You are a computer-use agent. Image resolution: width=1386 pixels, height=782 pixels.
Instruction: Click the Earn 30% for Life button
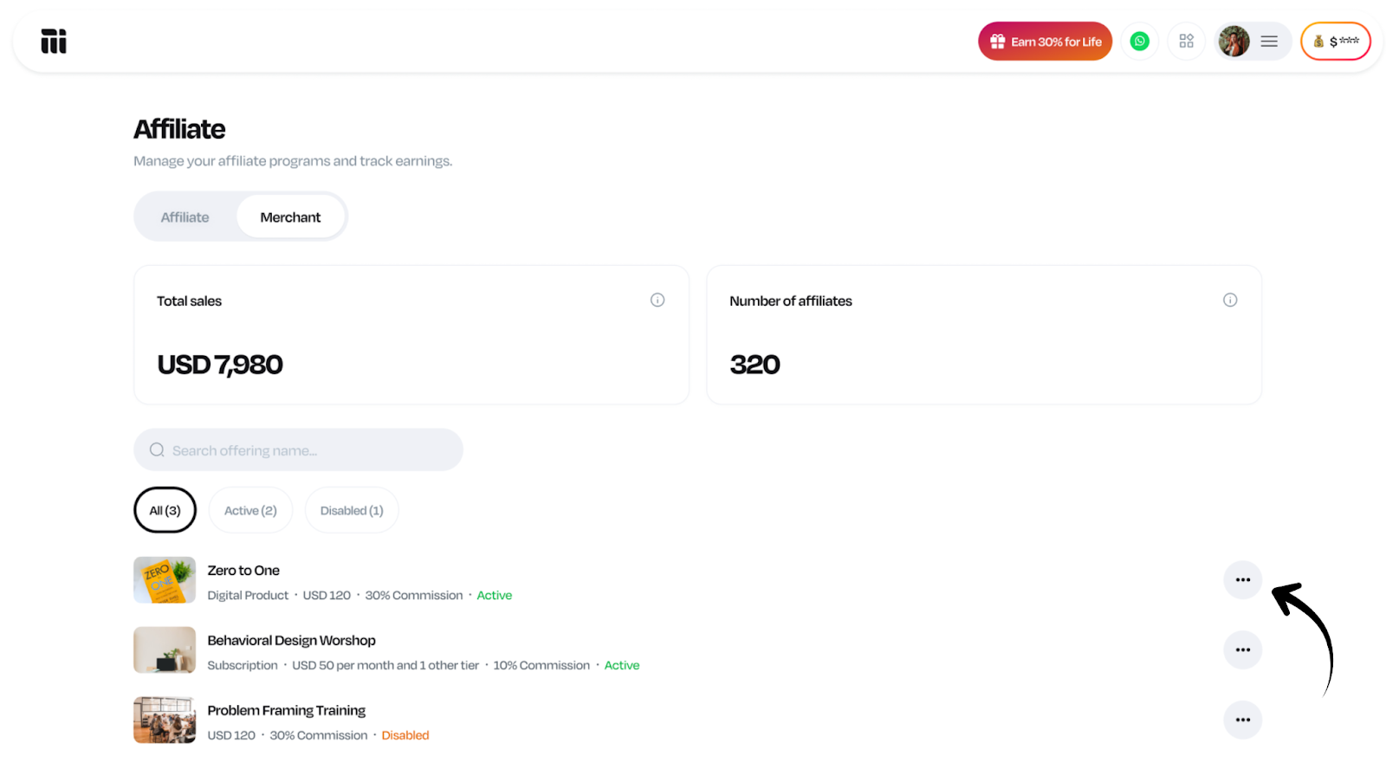(x=1045, y=42)
